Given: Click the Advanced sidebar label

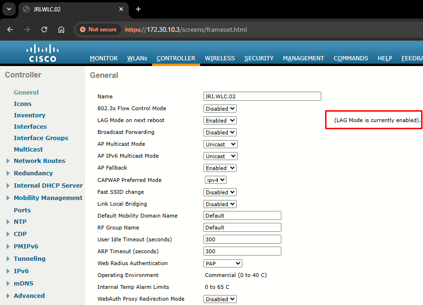Looking at the screenshot, I should pyautogui.click(x=29, y=295).
